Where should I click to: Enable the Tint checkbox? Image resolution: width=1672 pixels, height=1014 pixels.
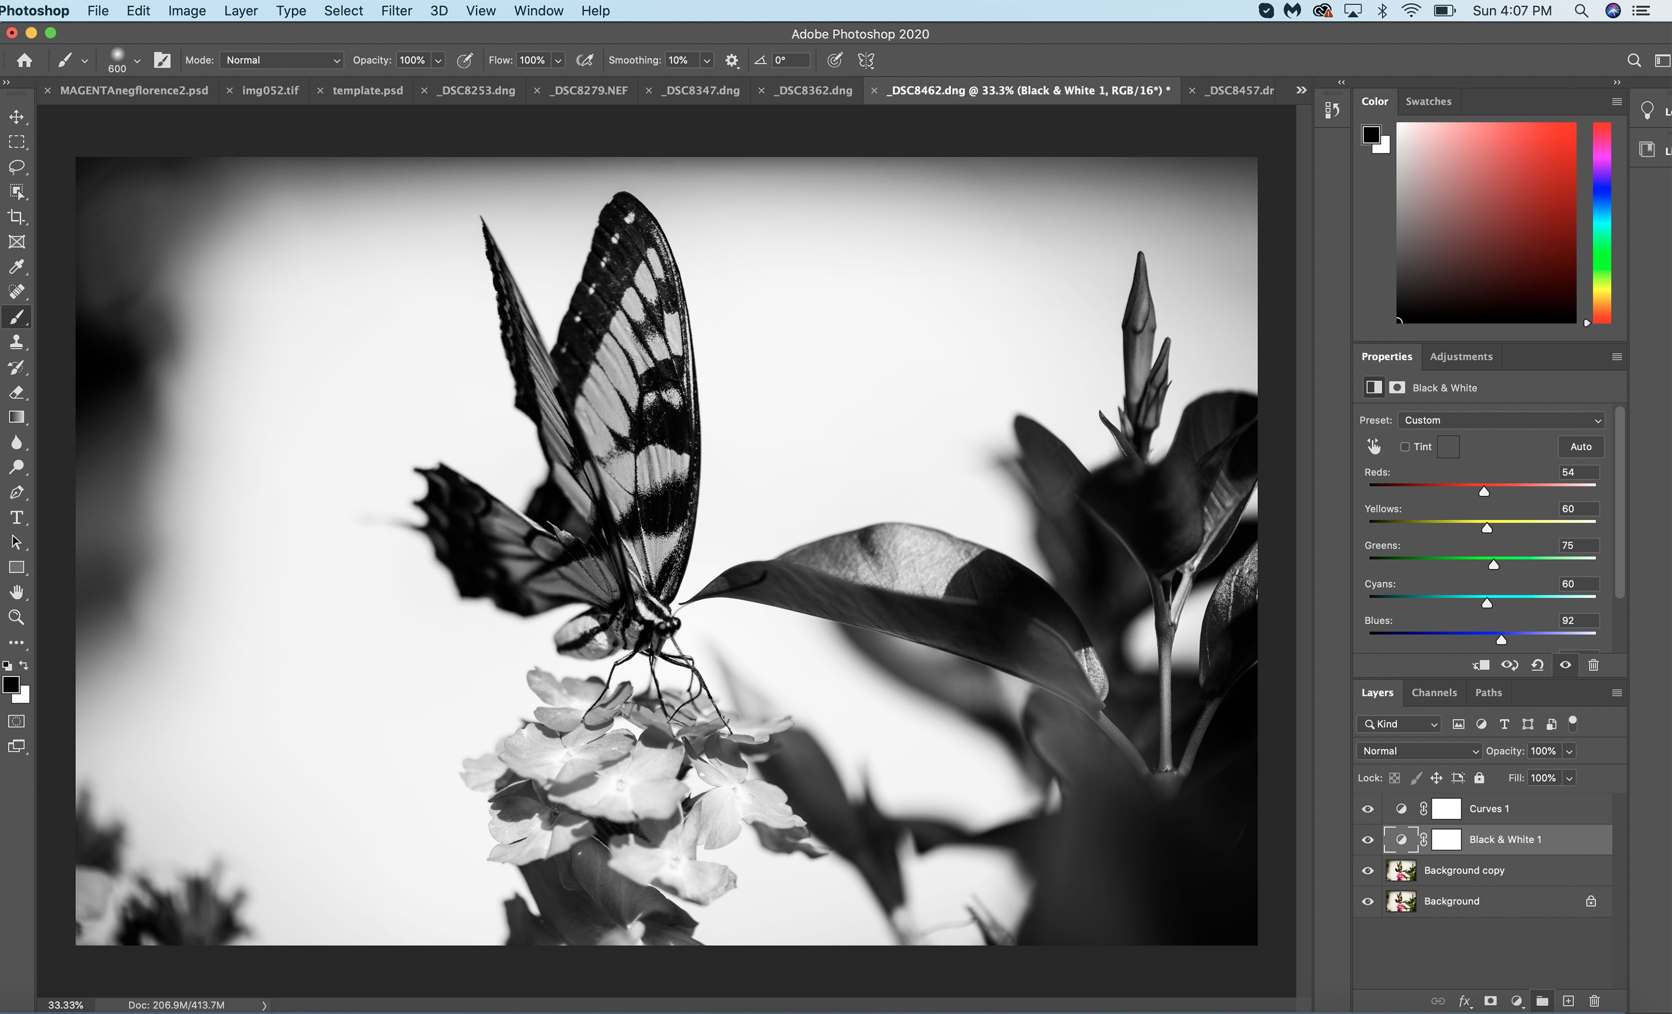[x=1405, y=446]
